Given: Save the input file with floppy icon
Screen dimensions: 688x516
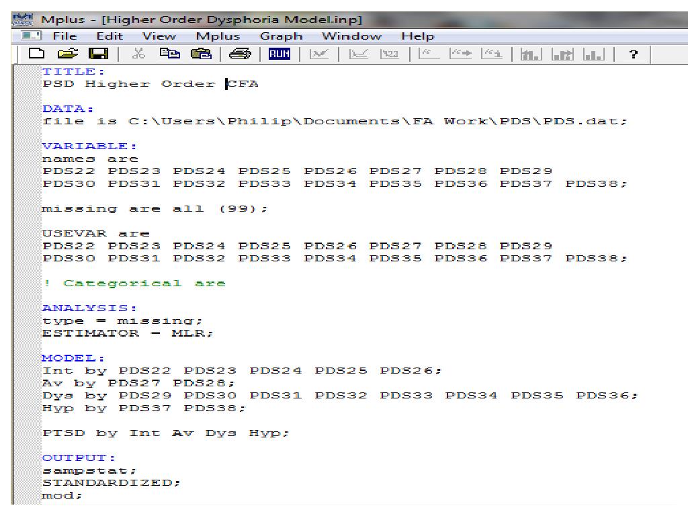Looking at the screenshot, I should 98,54.
